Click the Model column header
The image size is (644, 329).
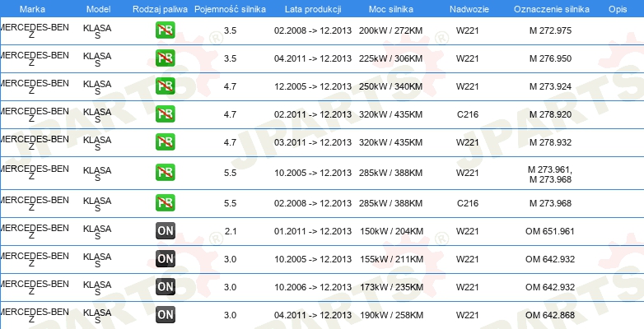(x=99, y=9)
